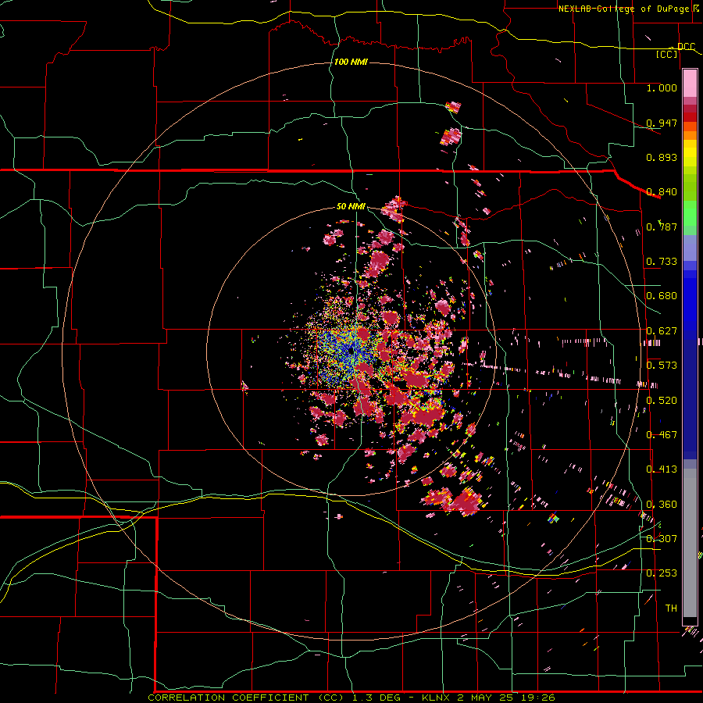Click the 0.680 color scale label

click(662, 296)
